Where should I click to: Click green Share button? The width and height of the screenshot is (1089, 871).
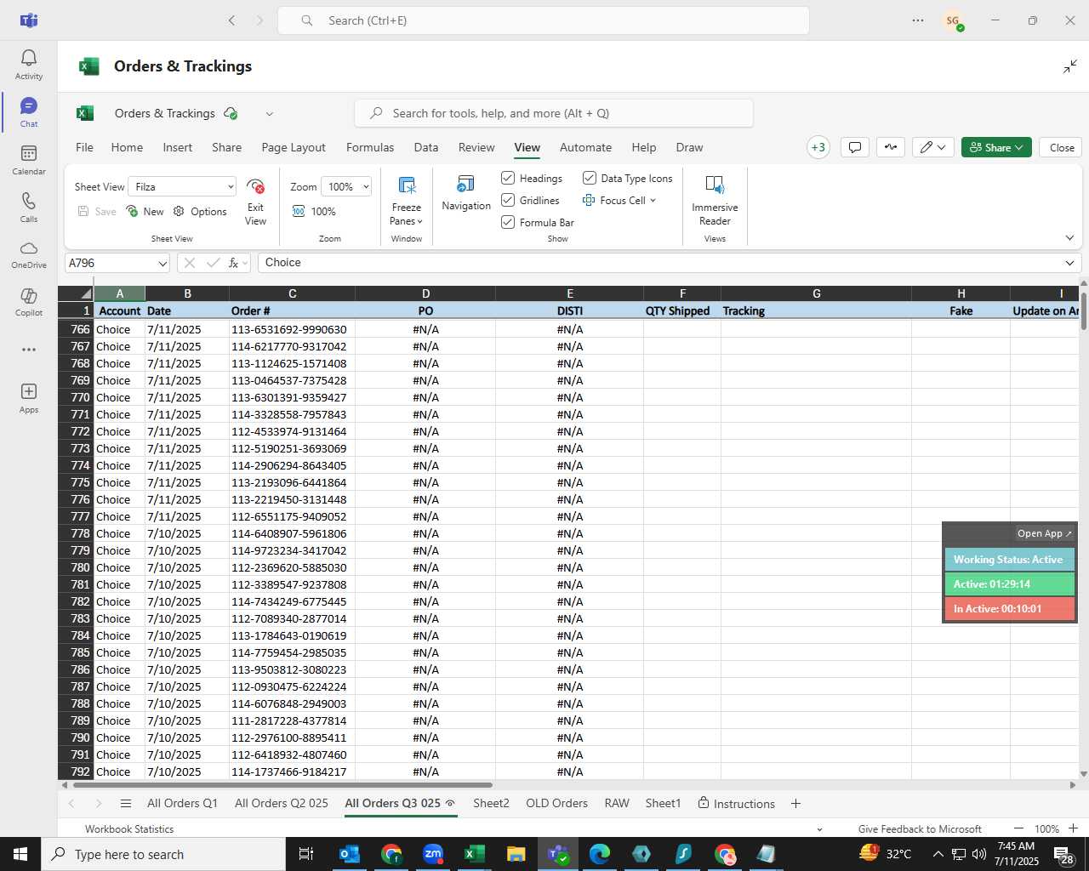coord(996,147)
